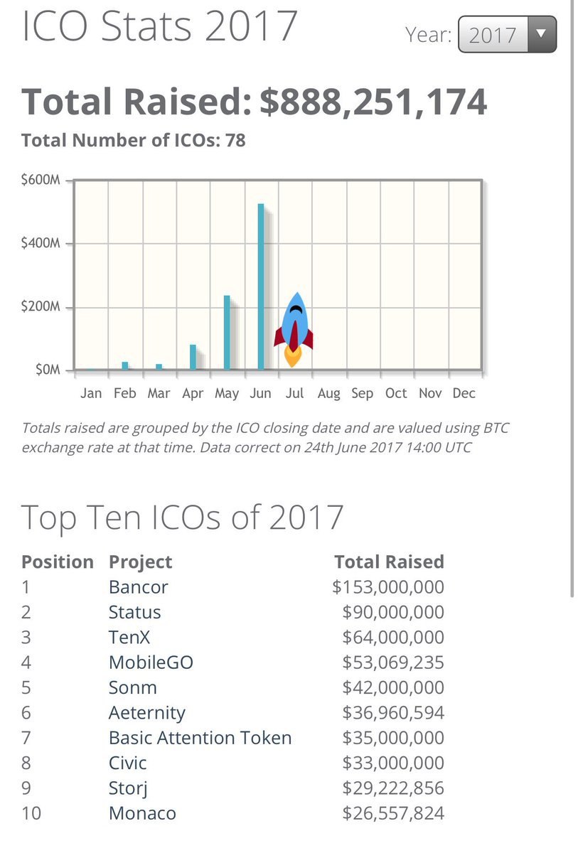The width and height of the screenshot is (578, 853).
Task: Open the Civic project link
Action: (x=128, y=763)
